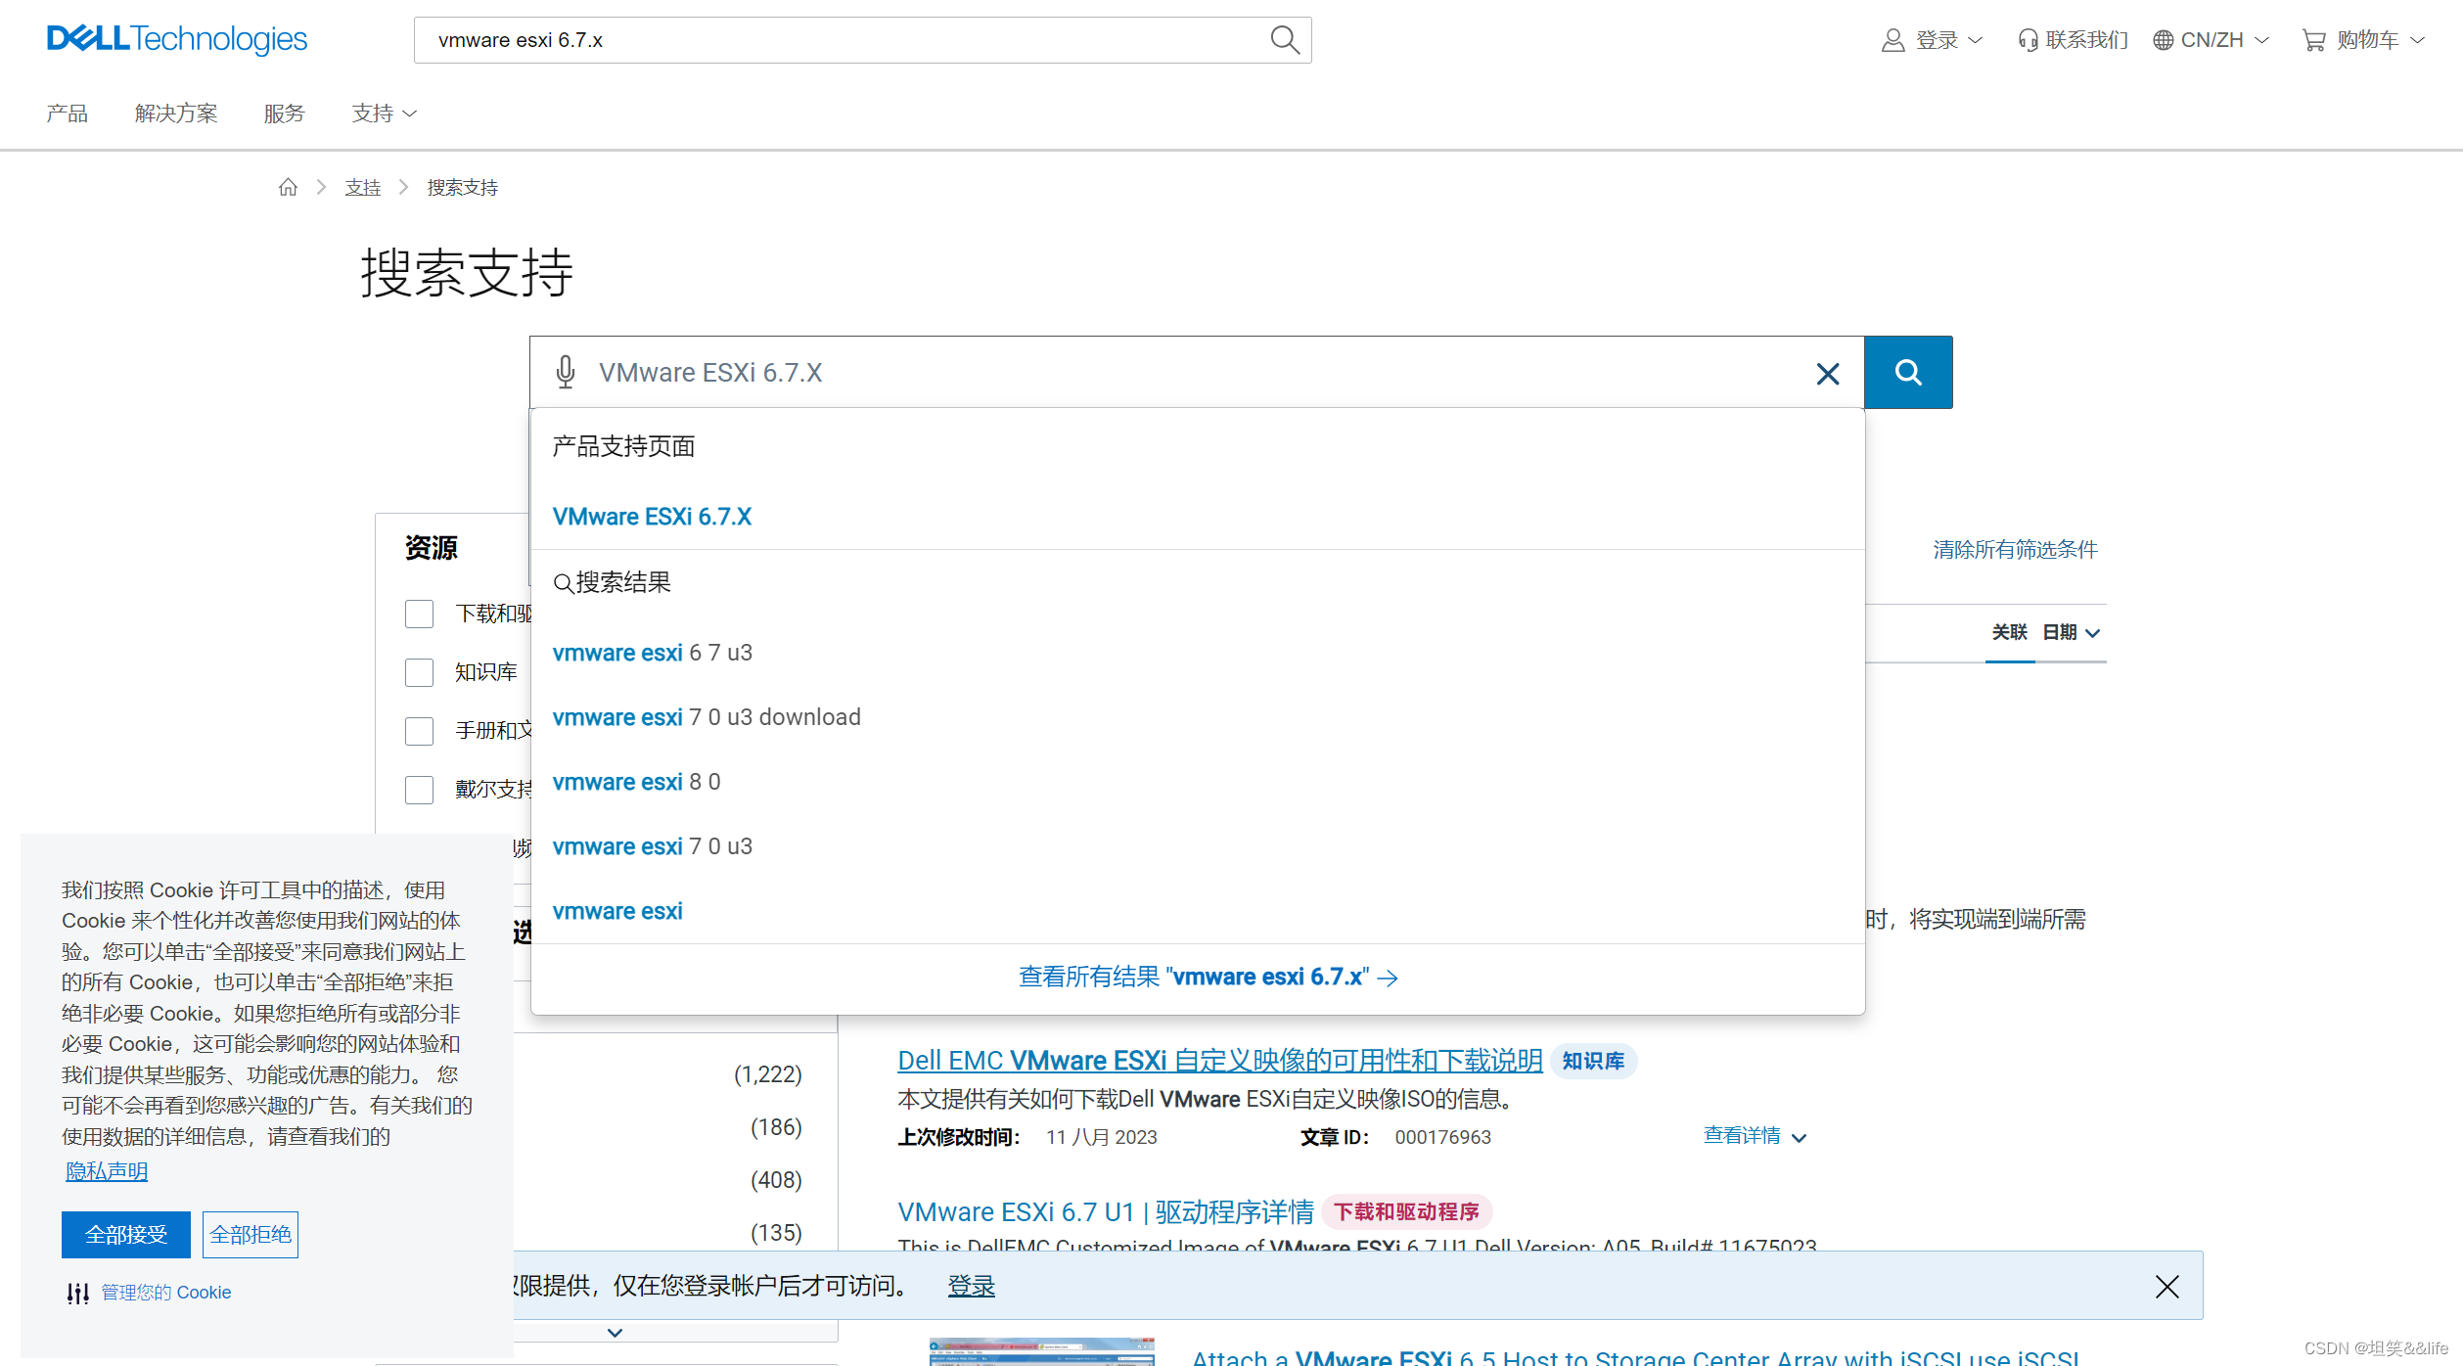Viewport: 2463px width, 1366px height.
Task: Click the blue search submit button
Action: [x=1908, y=372]
